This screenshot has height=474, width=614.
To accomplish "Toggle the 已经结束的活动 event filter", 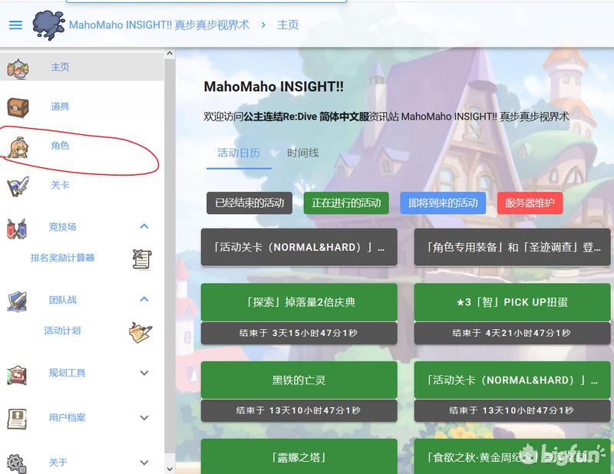I will [249, 202].
